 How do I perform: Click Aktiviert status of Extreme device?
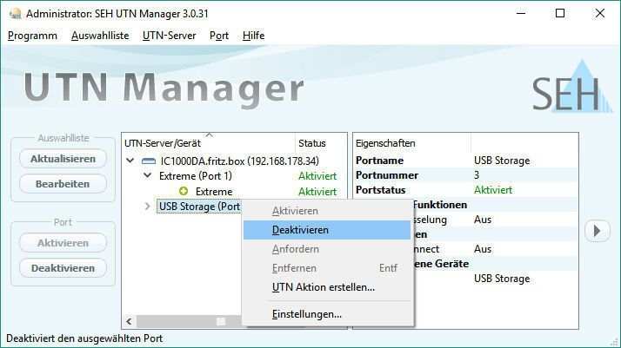(317, 192)
